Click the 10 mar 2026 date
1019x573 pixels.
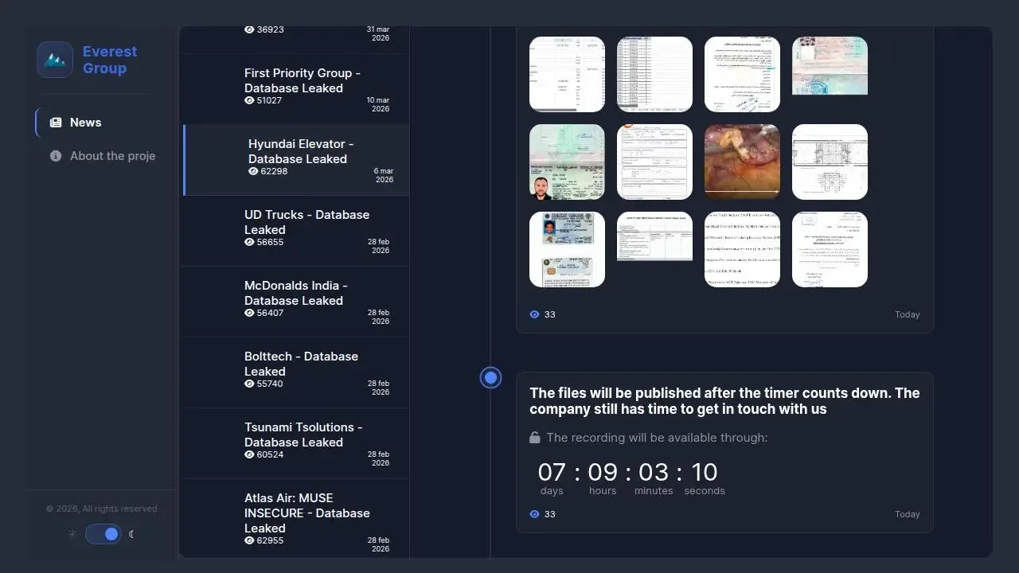pyautogui.click(x=378, y=104)
